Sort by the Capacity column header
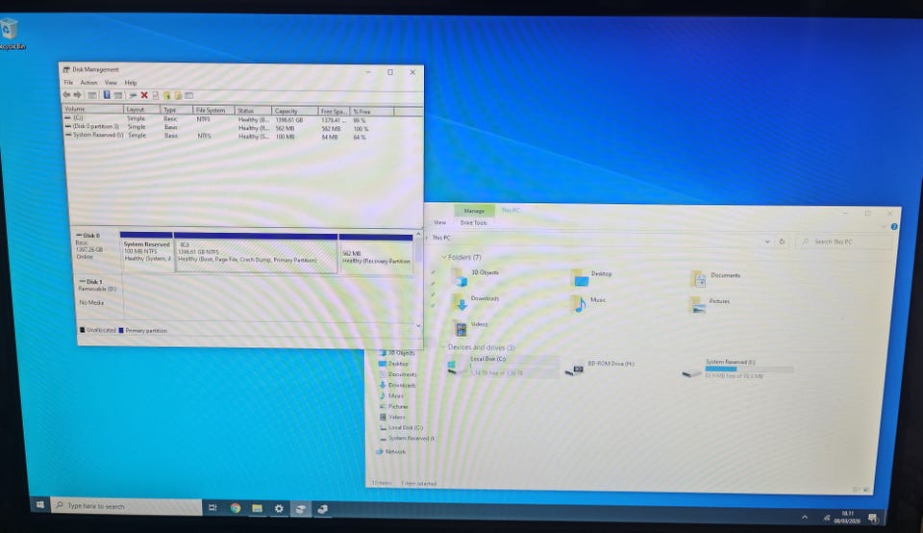The image size is (923, 533). [294, 111]
